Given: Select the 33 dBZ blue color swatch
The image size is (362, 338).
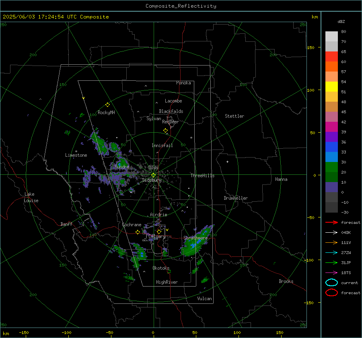Looking at the screenshot, I should [x=331, y=147].
